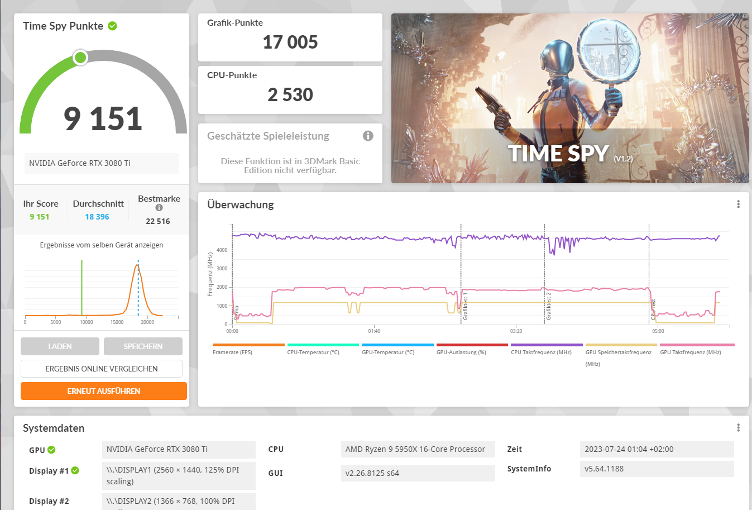This screenshot has height=510, width=752.
Task: Click Bestmarke value 22 516
Action: [x=158, y=221]
